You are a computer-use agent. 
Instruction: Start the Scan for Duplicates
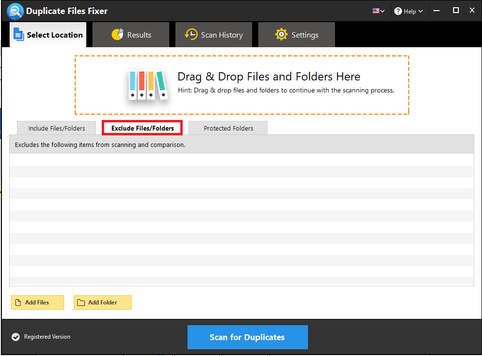pos(248,337)
